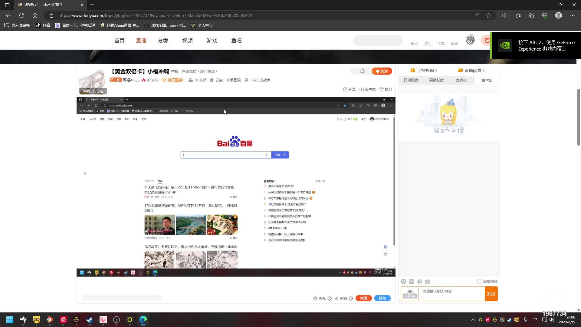The width and height of the screenshot is (581, 327).
Task: Report the stream via 举报
Action: click(x=175, y=71)
